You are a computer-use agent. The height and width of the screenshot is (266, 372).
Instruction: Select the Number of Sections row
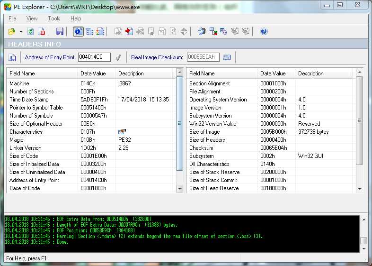point(91,92)
